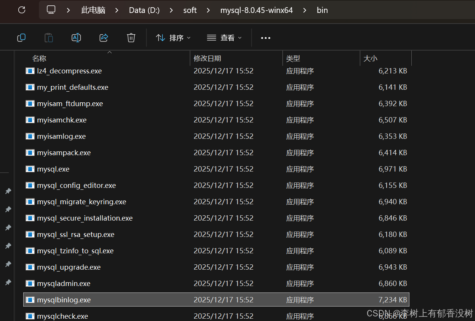Expand chevron after soft in breadcrumb
475x321 pixels.
pos(208,10)
